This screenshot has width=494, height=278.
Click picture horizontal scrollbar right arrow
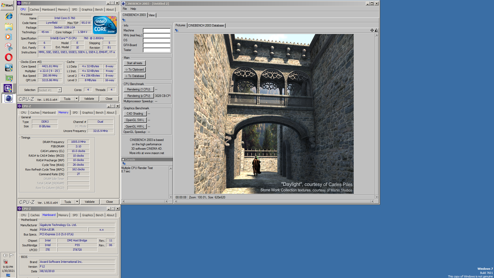click(372, 201)
